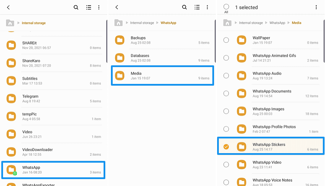This screenshot has width=325, height=186.
Task: Check the WhatsApp Images folder checkbox
Action: pyautogui.click(x=226, y=111)
